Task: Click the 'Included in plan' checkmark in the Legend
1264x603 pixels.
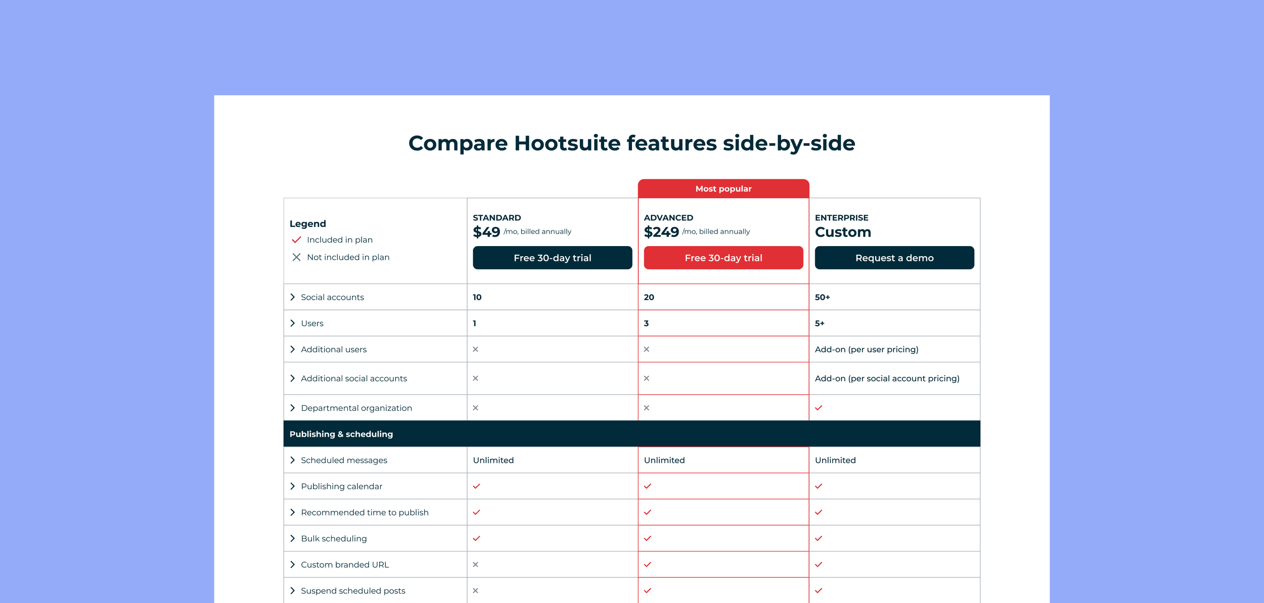Action: click(296, 240)
